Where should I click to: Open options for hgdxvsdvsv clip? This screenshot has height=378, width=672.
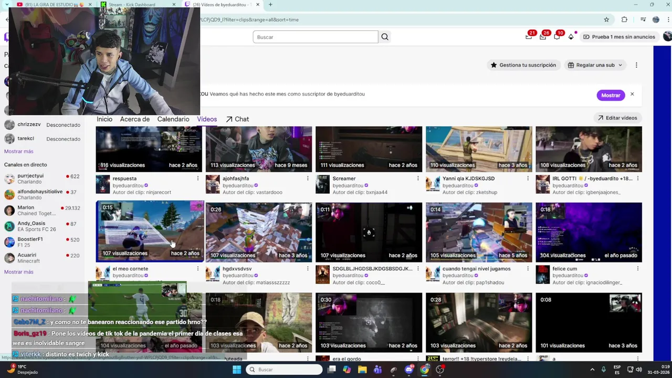pyautogui.click(x=308, y=269)
